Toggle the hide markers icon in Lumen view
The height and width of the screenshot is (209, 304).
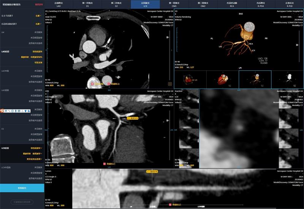tap(170, 204)
